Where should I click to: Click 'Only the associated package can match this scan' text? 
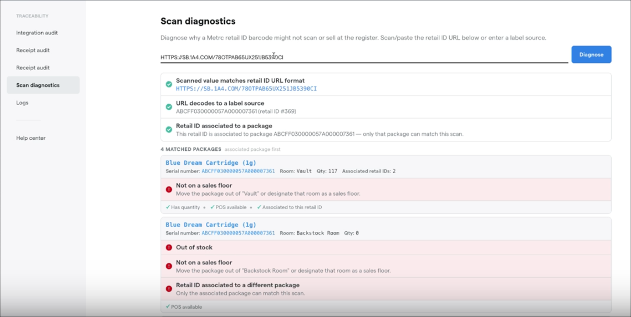tap(240, 294)
